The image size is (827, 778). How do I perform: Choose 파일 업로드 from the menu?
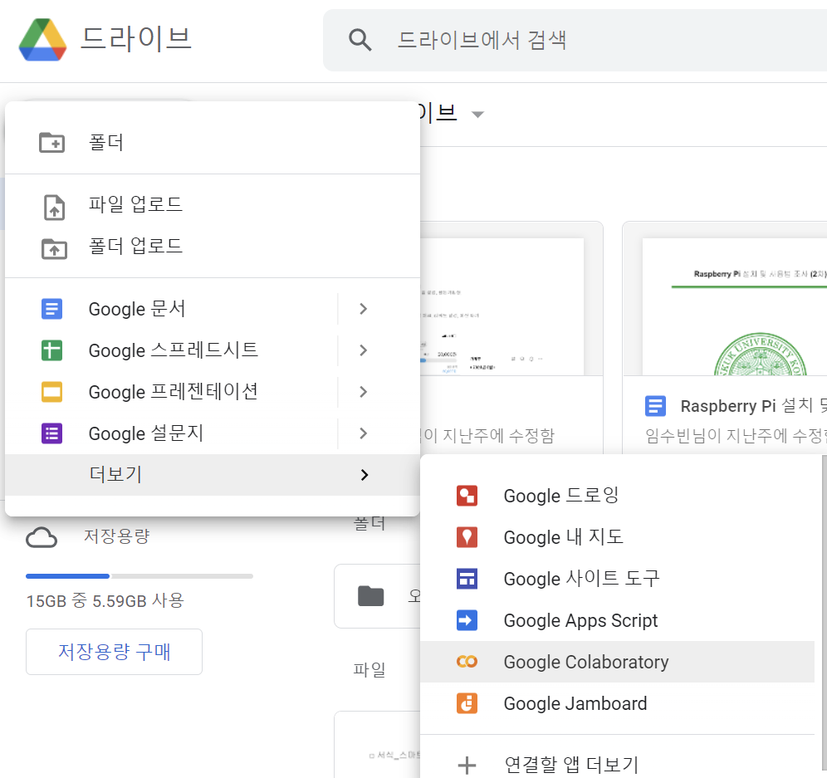pyautogui.click(x=213, y=204)
